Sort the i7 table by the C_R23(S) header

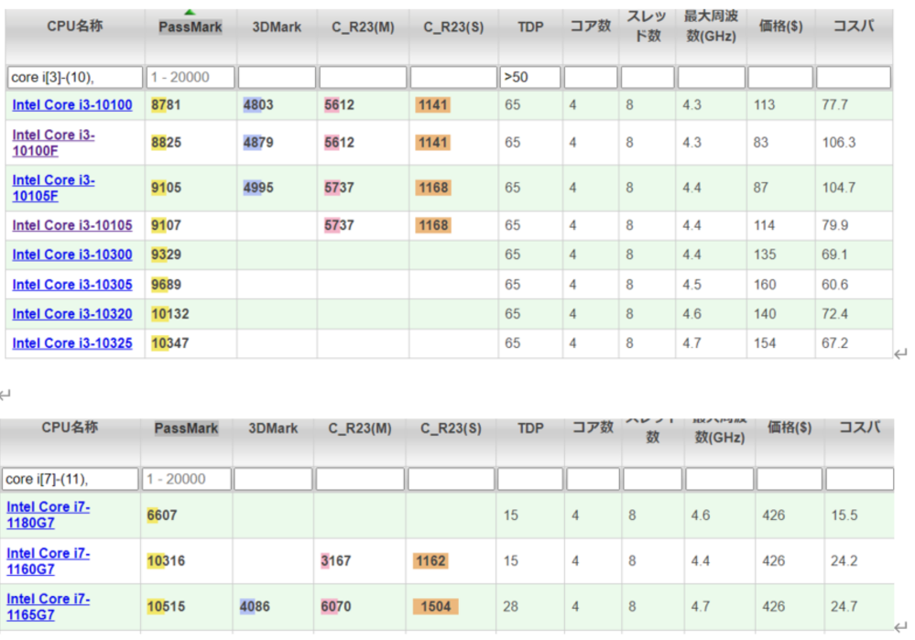pyautogui.click(x=451, y=428)
